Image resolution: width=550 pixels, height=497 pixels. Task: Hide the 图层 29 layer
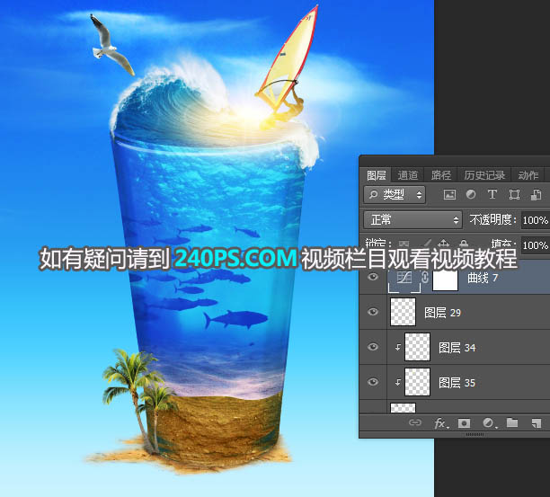[373, 312]
